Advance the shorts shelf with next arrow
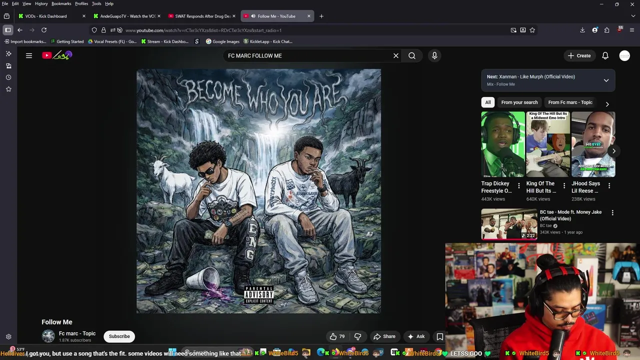The width and height of the screenshot is (640, 360). point(613,151)
